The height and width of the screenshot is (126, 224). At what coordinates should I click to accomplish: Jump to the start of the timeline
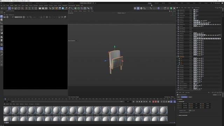[133, 101]
